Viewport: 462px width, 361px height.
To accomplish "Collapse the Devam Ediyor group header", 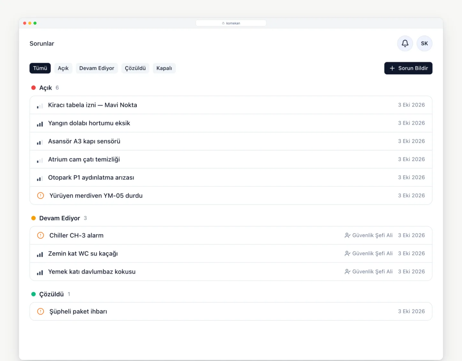I will click(59, 218).
